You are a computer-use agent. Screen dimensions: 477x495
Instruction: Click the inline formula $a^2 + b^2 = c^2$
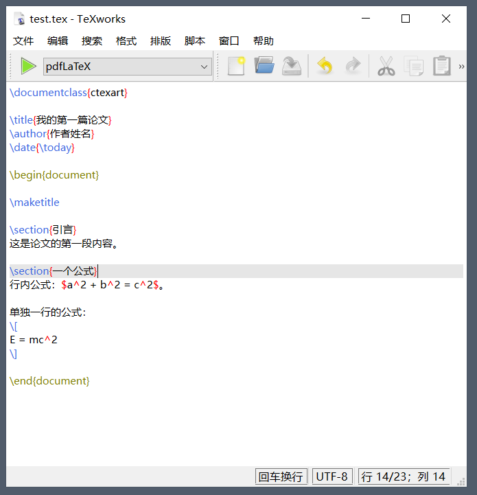110,285
